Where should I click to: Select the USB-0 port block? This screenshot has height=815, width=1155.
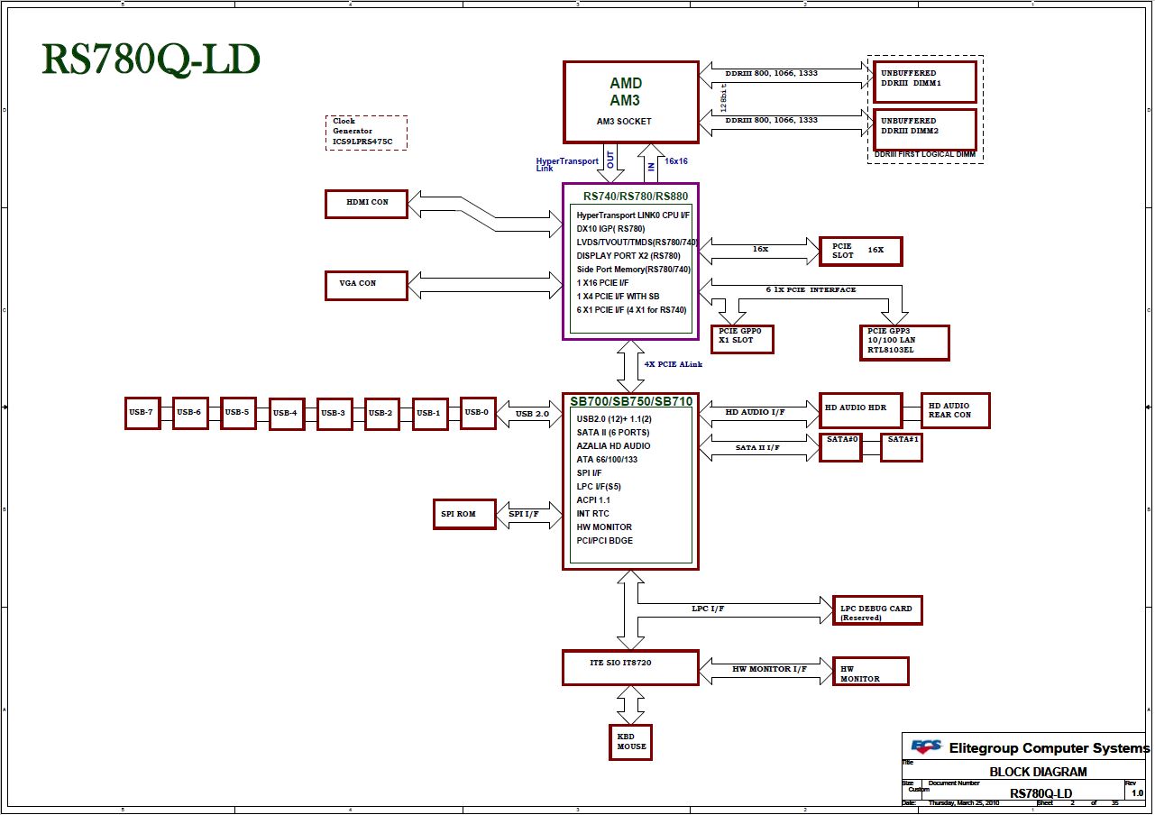[x=478, y=412]
